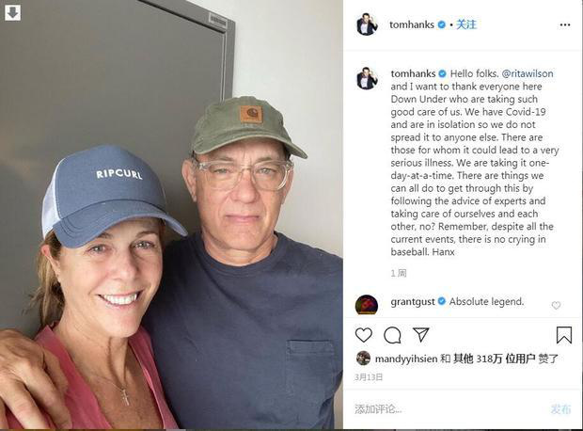Save the post with the bookmark icon
583x431 pixels.
563,335
